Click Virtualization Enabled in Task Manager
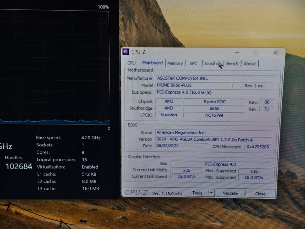Viewport: 305px width, 229px height. click(90, 167)
